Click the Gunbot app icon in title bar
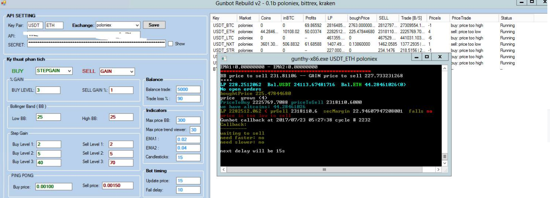This screenshot has width=550, height=198. [3, 3]
